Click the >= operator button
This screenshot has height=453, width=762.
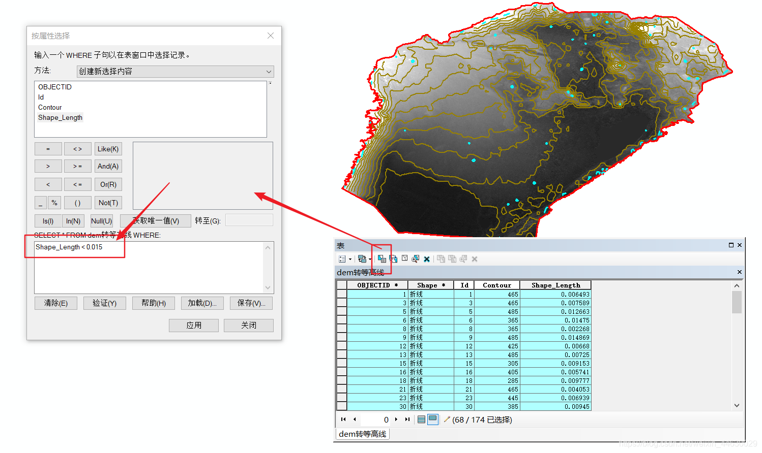(x=78, y=166)
